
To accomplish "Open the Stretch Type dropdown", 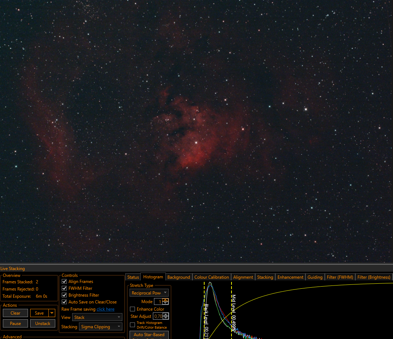I will tap(149, 293).
